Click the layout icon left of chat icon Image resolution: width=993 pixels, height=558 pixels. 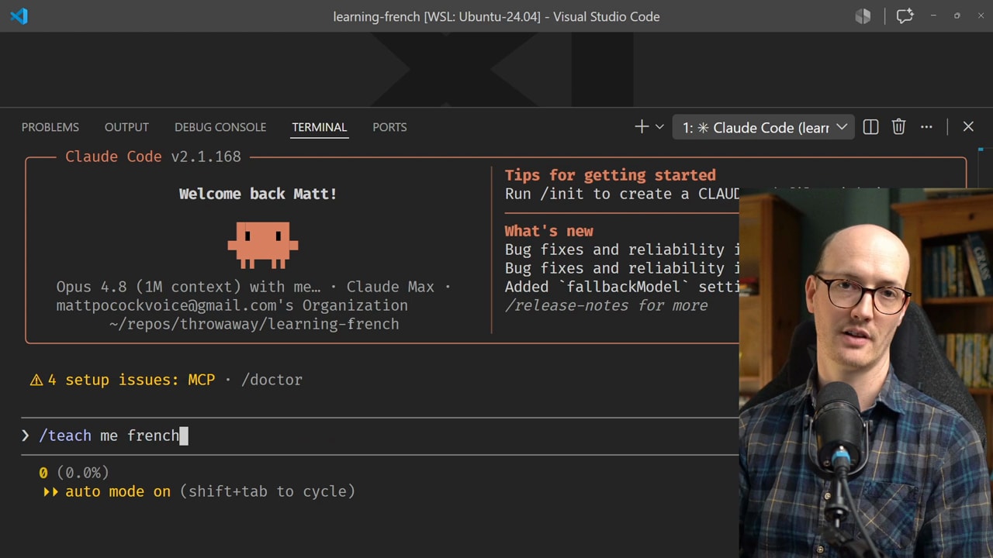863,16
